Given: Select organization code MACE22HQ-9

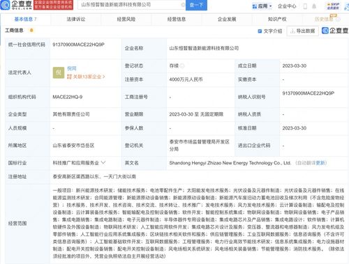Looking at the screenshot, I should [x=68, y=97].
